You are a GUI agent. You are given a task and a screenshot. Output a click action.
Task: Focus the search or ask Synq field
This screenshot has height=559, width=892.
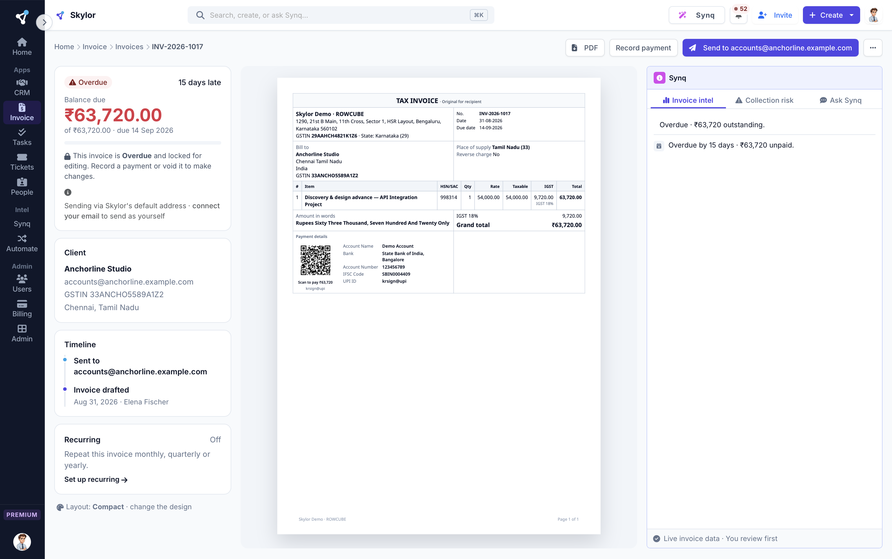click(341, 15)
